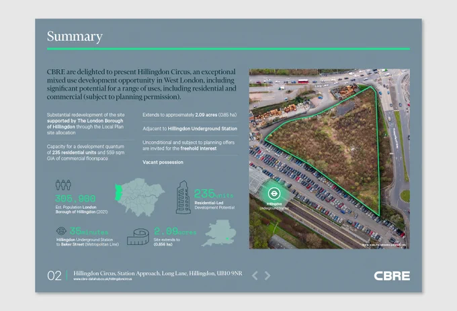Image resolution: width=457 pixels, height=311 pixels.
Task: Click the aerial site photograph
Action: 329,159
